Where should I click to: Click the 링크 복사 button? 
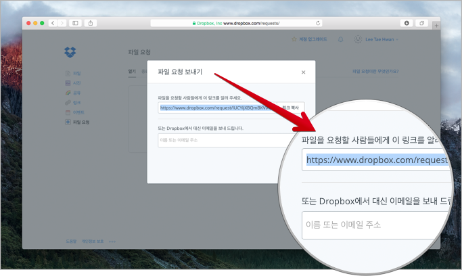tap(290, 108)
